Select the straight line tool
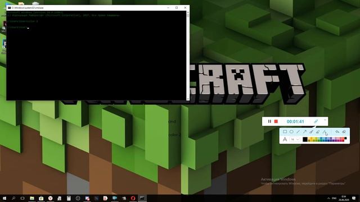The height and width of the screenshot is (202, 360). click(x=298, y=132)
